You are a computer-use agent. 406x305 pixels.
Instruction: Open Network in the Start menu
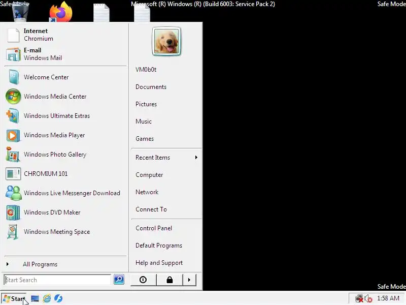(x=147, y=192)
